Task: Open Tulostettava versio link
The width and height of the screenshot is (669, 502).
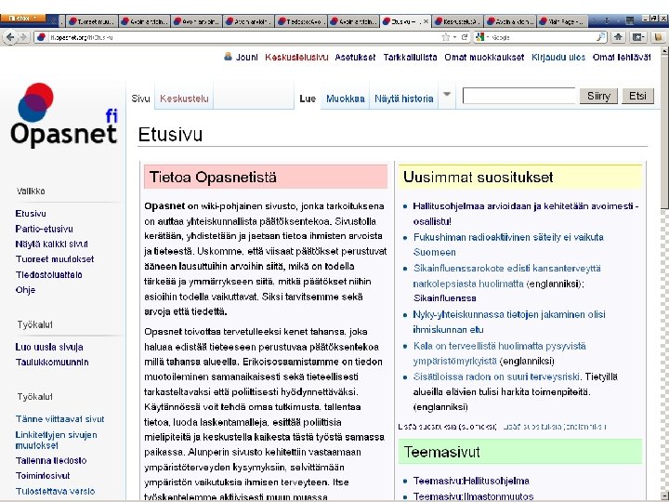Action: (55, 491)
